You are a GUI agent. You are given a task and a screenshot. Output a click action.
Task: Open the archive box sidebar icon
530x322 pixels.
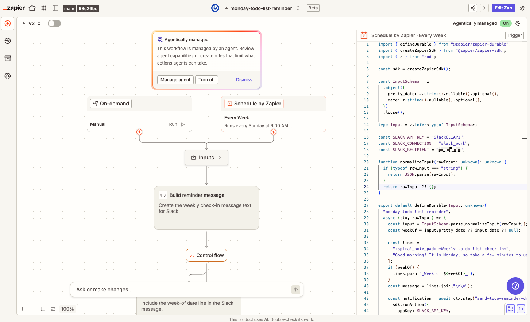click(x=8, y=58)
